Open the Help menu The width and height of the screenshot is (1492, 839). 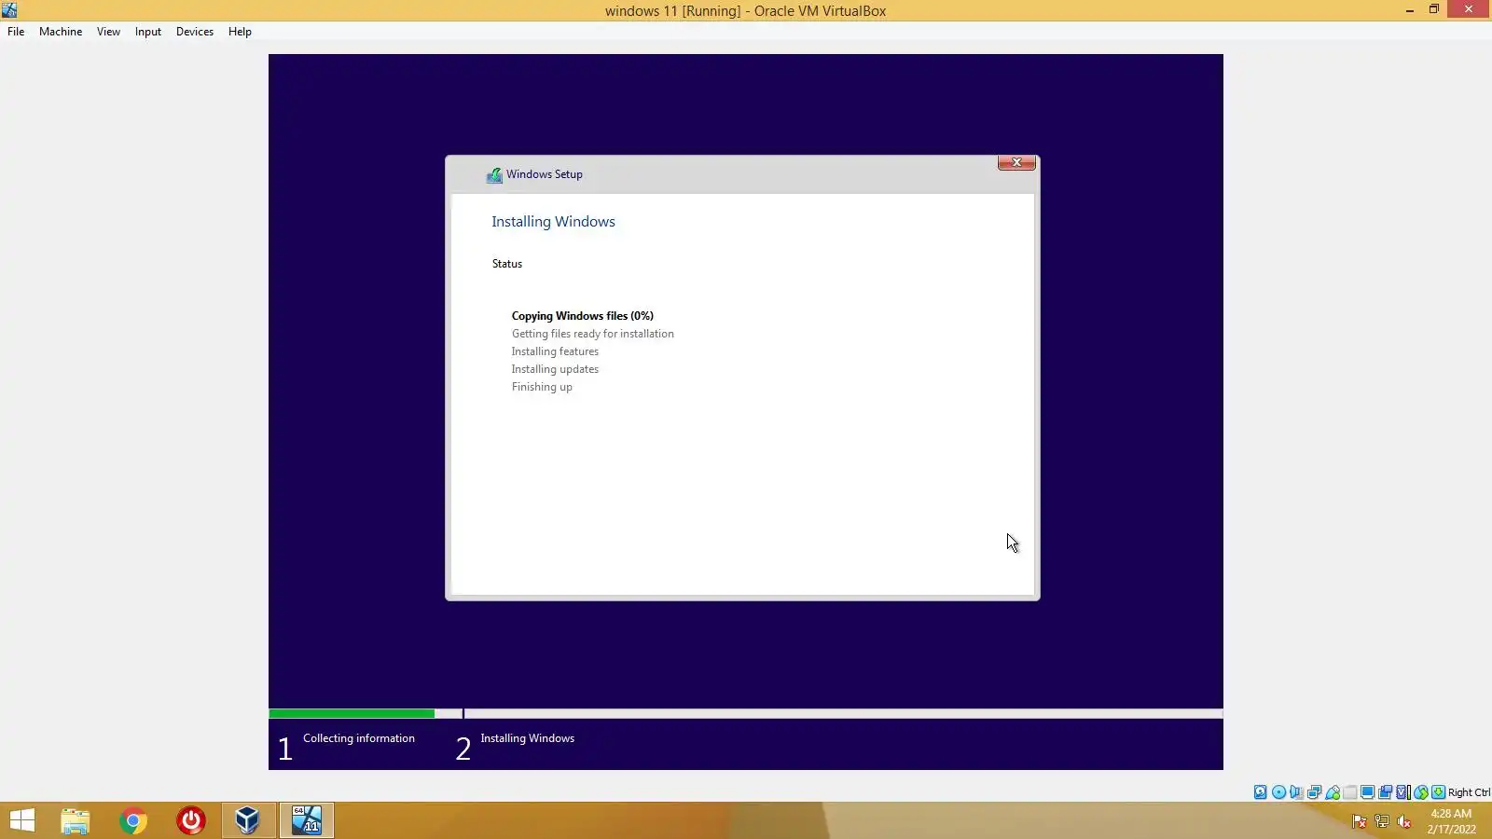click(x=240, y=32)
